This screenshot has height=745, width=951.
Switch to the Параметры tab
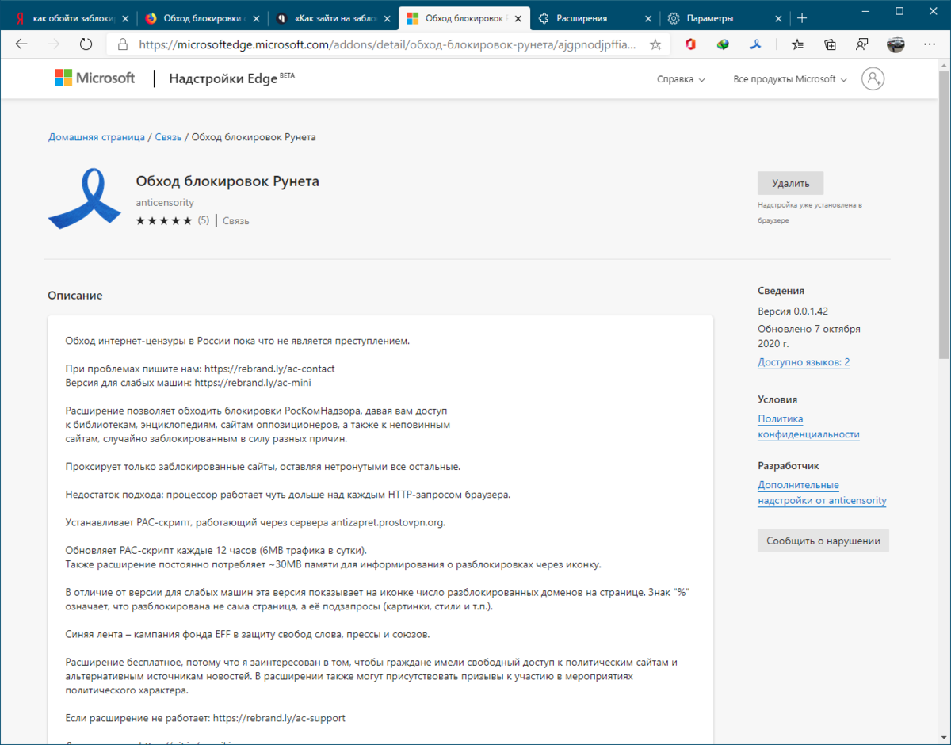pos(712,17)
